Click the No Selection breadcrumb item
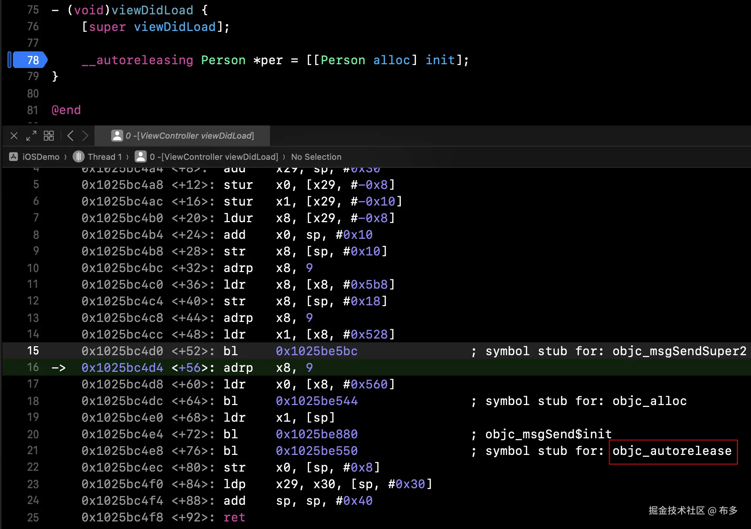Image resolution: width=751 pixels, height=529 pixels. (x=316, y=157)
